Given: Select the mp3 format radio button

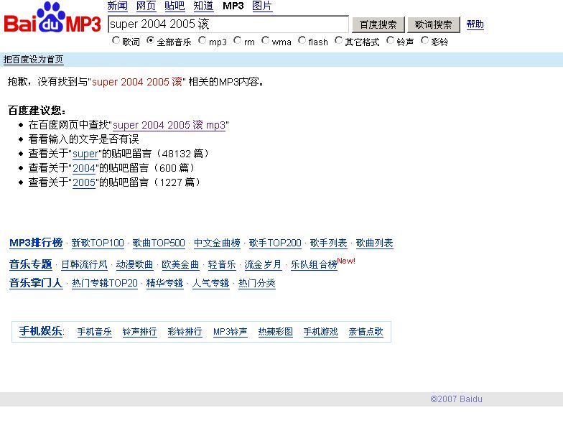Looking at the screenshot, I should pos(203,40).
